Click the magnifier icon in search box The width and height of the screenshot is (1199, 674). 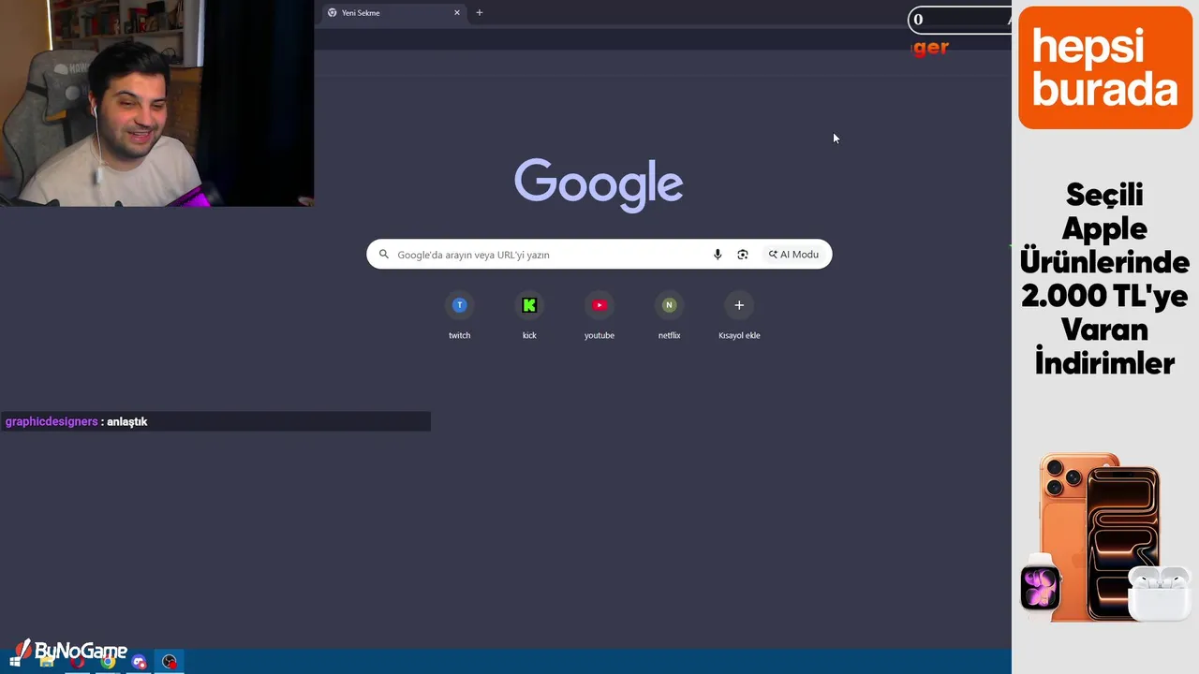[x=384, y=255]
